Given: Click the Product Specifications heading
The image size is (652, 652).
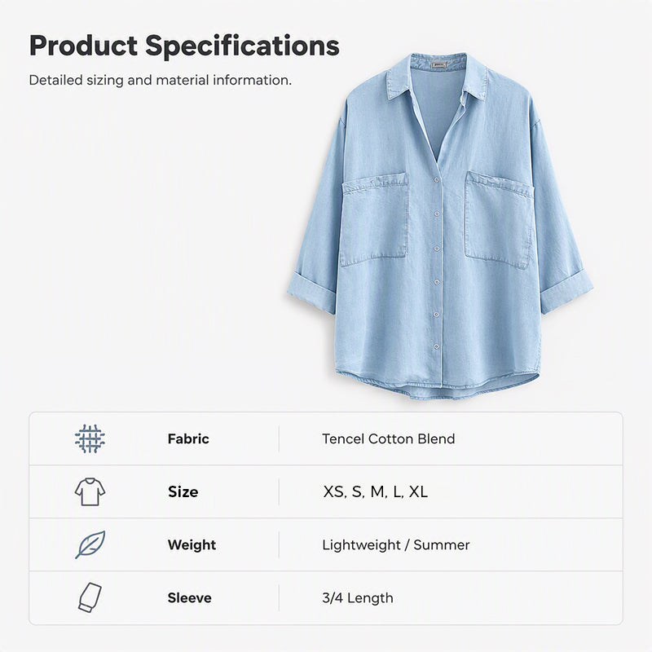Looking at the screenshot, I should pos(185,46).
